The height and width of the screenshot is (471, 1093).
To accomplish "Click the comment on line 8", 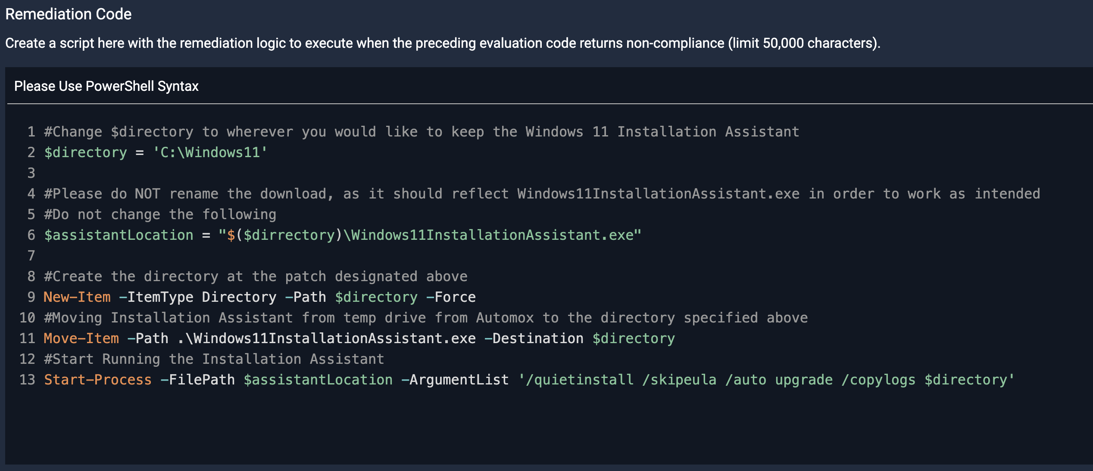I will (x=256, y=276).
